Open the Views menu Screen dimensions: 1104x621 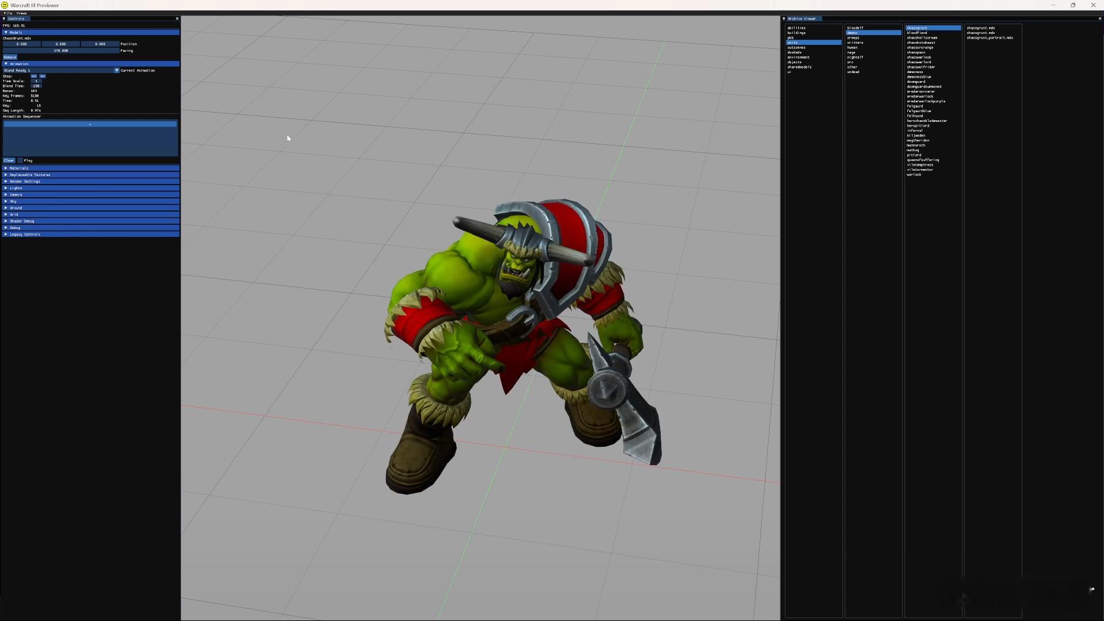21,13
